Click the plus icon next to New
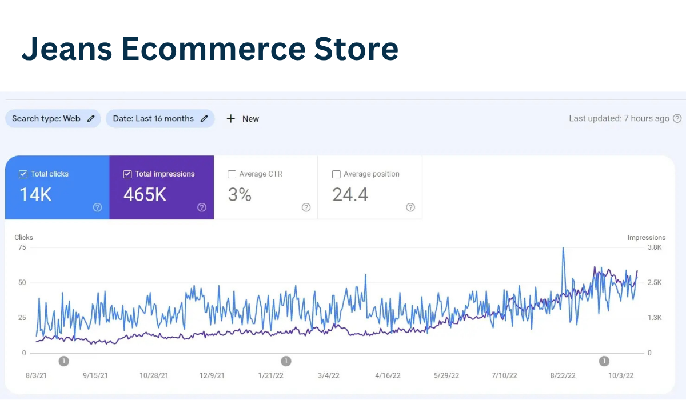This screenshot has width=686, height=400. pyautogui.click(x=231, y=118)
